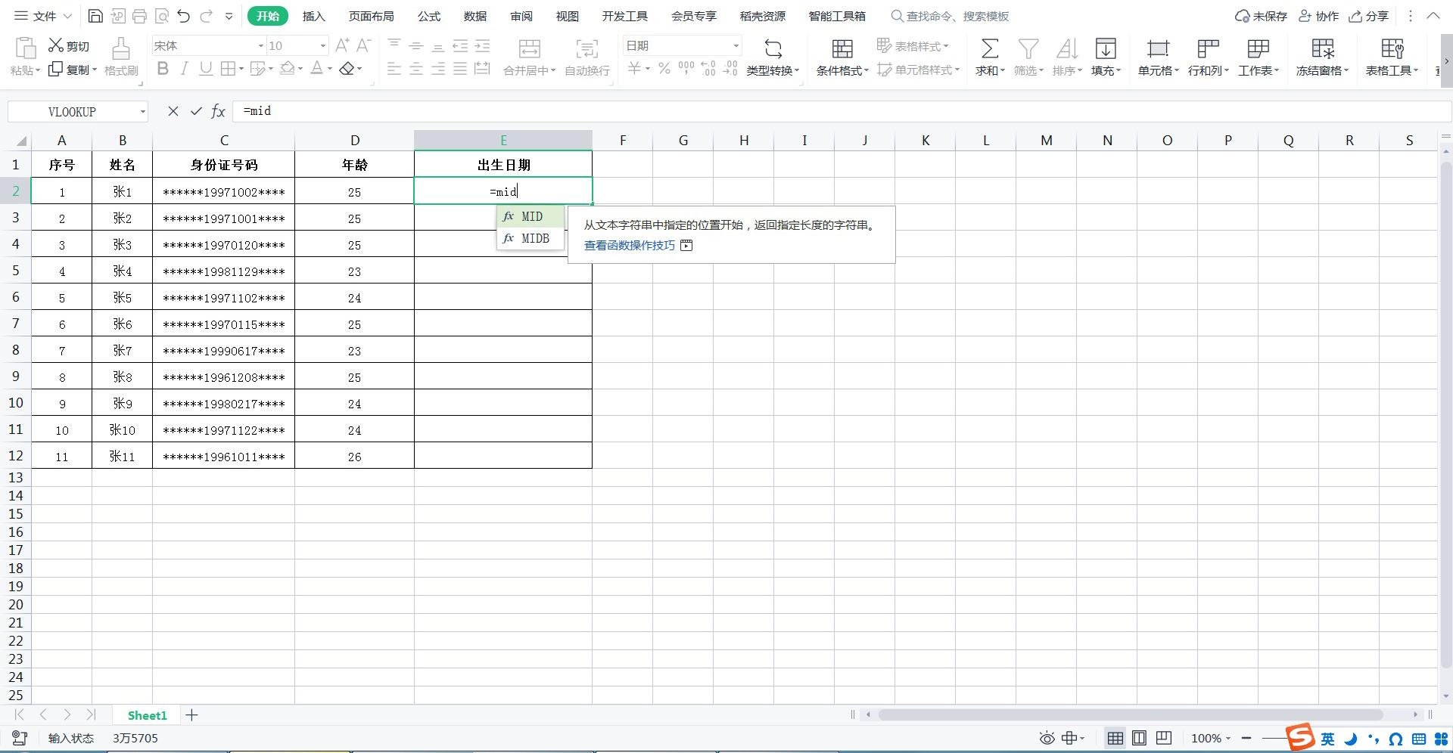
Task: Click the Freeze Panes (冻结窗格) icon
Action: [1322, 50]
